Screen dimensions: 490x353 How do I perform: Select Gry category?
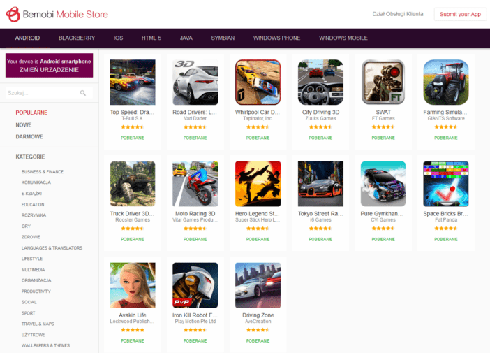[x=26, y=226]
